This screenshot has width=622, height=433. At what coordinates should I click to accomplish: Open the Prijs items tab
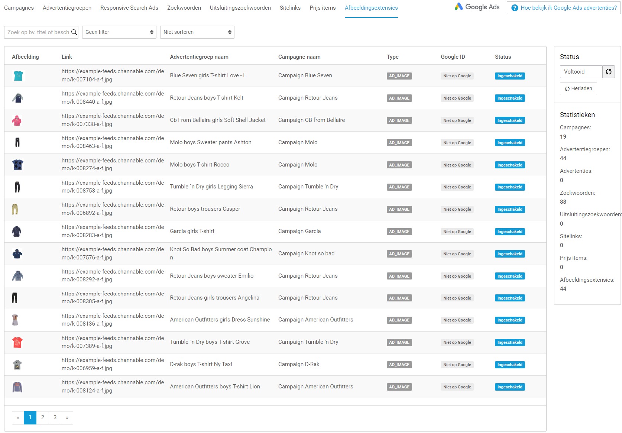[x=323, y=8]
